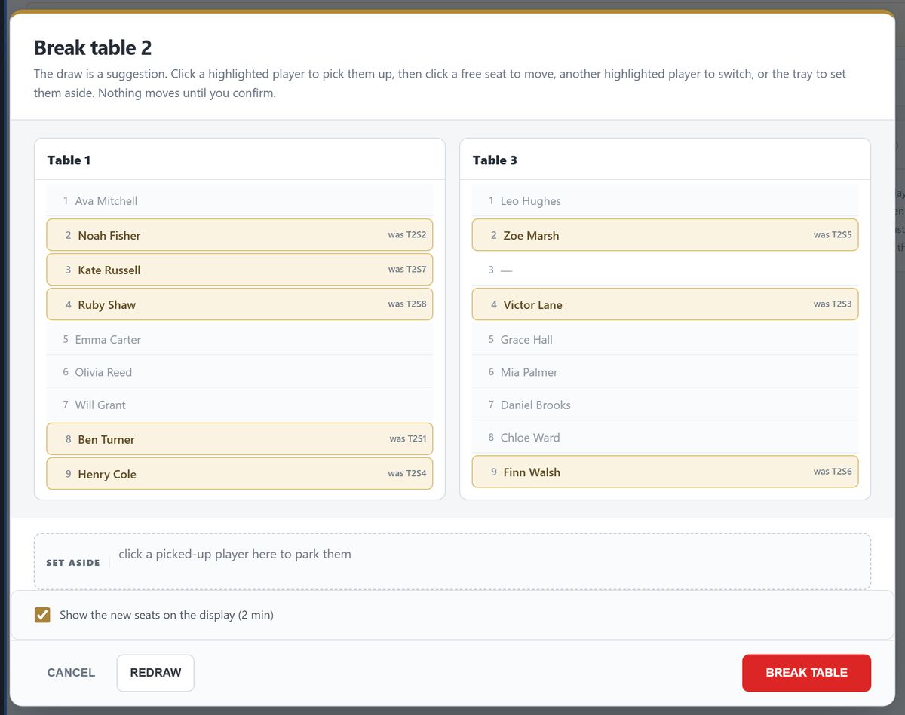The width and height of the screenshot is (905, 715).
Task: Redraw the seat assignments
Action: pyautogui.click(x=155, y=673)
